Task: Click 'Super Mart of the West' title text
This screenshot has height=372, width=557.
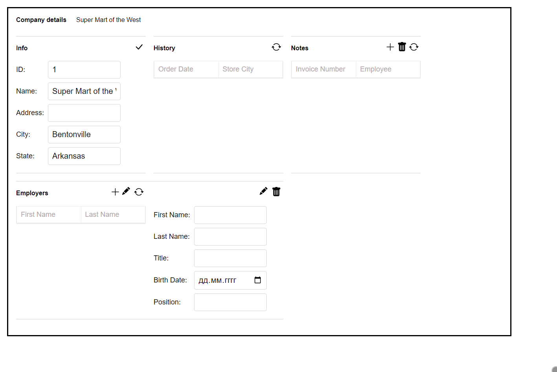Action: [108, 20]
